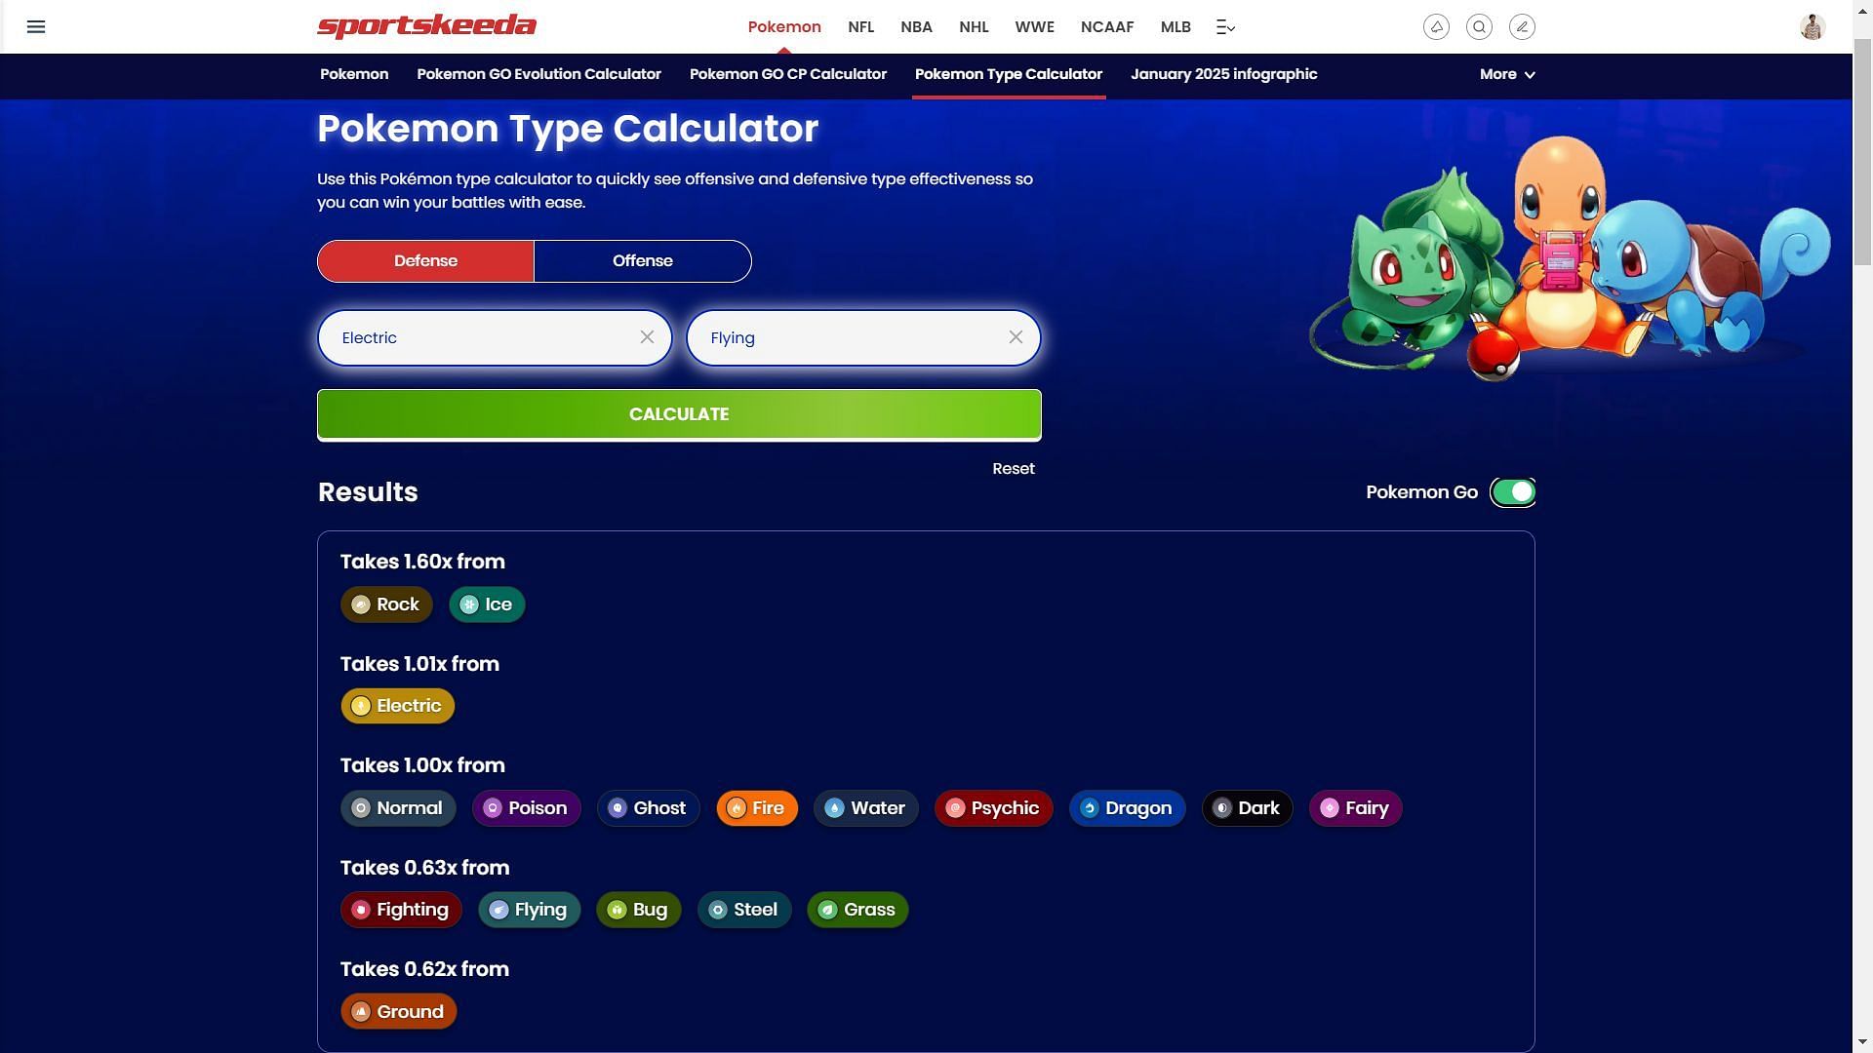The height and width of the screenshot is (1053, 1873).
Task: Open the WWE section dropdown
Action: (x=1034, y=25)
